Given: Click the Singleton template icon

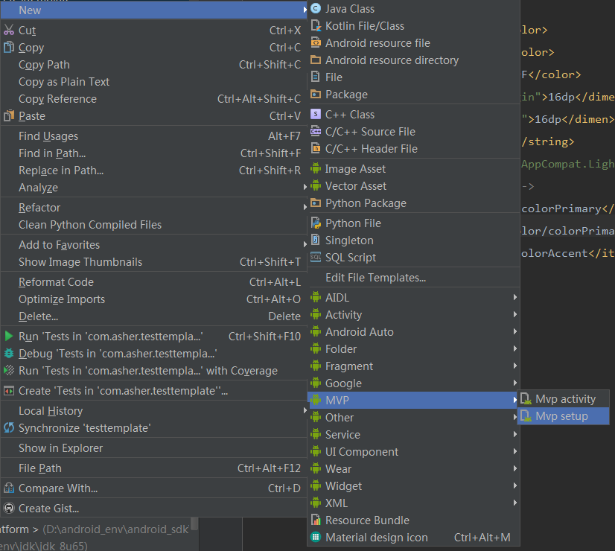Looking at the screenshot, I should click(316, 240).
